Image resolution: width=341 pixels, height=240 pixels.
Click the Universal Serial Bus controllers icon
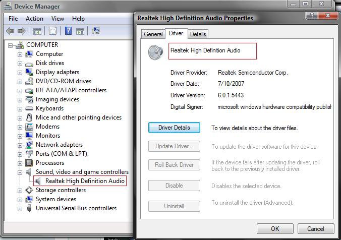(x=29, y=208)
